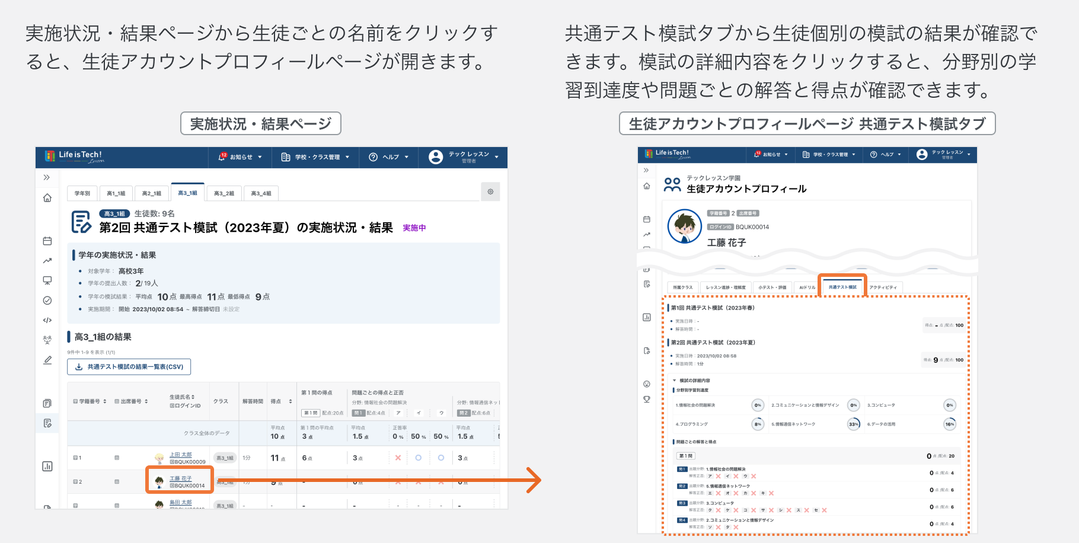The height and width of the screenshot is (543, 1079).
Task: Open the student group icon in the results page sidebar
Action: coord(47,340)
